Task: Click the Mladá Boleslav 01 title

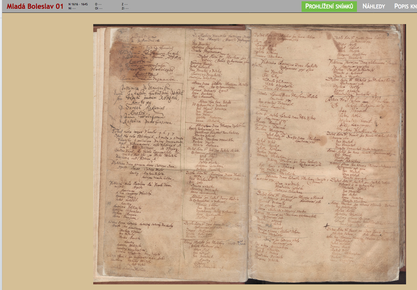Action: pyautogui.click(x=35, y=6)
